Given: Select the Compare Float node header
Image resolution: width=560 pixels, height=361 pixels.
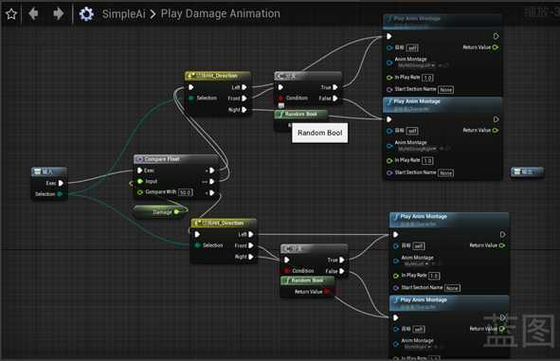Looking at the screenshot, I should coord(176,159).
